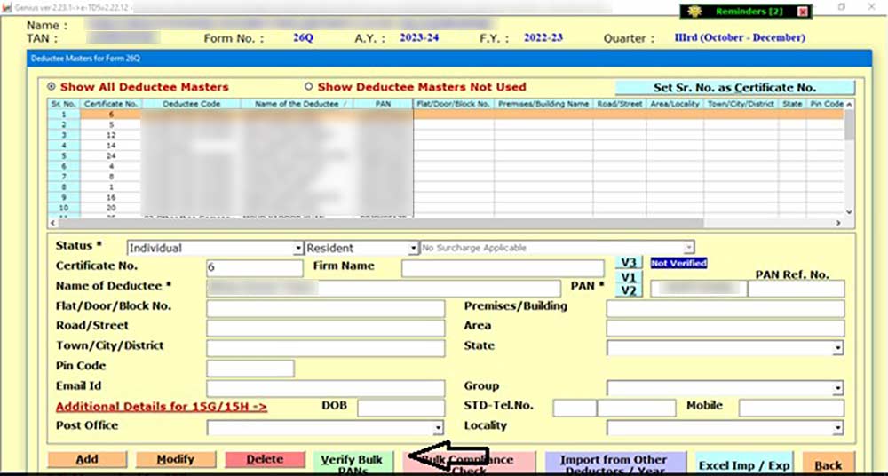
Task: Sort by Certificate No. column header
Action: (112, 104)
